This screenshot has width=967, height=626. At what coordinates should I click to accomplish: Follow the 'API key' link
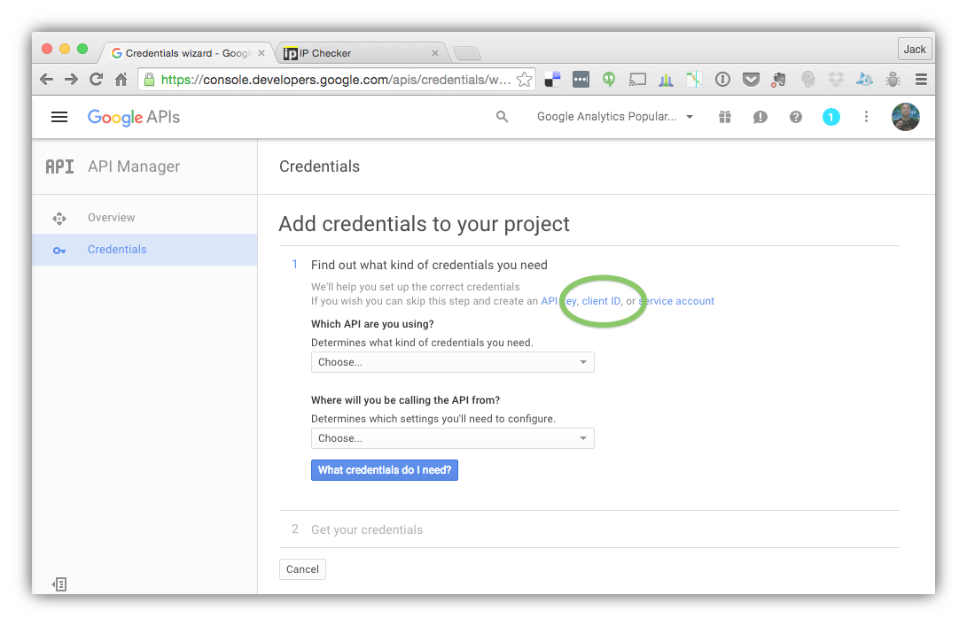558,301
